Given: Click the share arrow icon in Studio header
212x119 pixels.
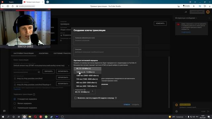Looking at the screenshot, I should pyautogui.click(x=186, y=12).
